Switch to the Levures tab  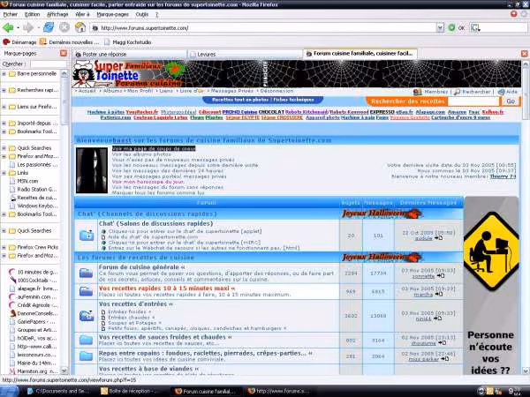coord(245,54)
